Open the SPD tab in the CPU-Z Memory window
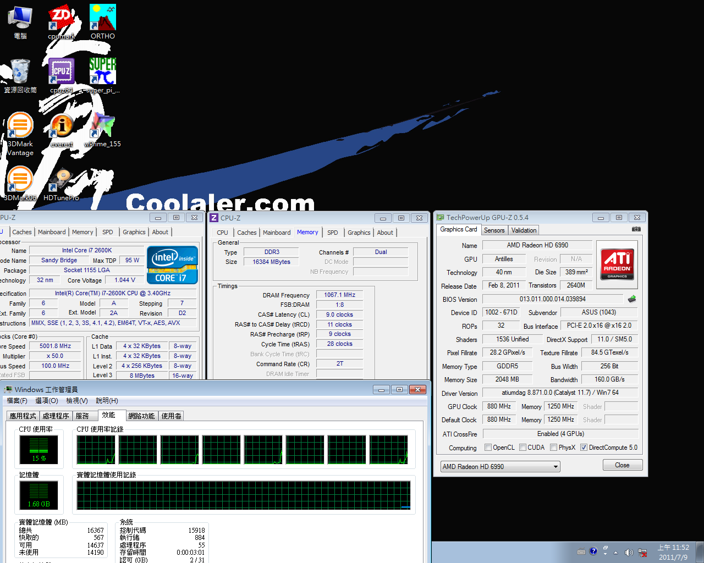The image size is (704, 563). pos(333,233)
